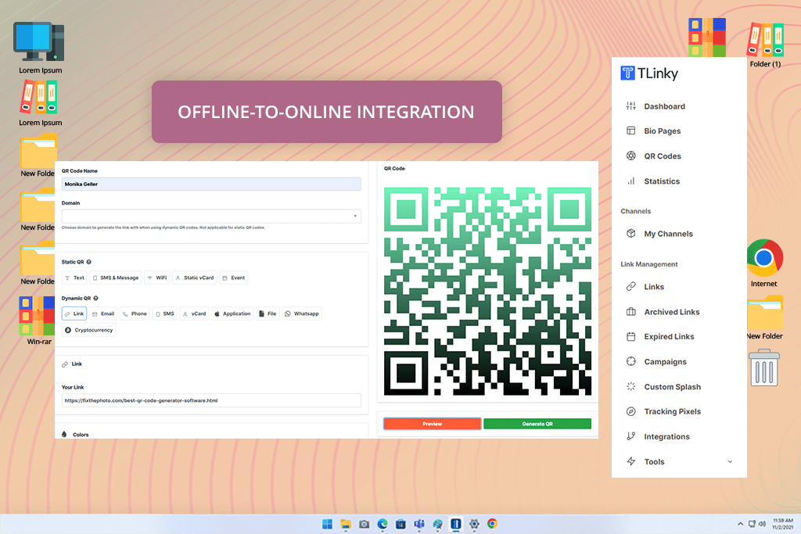Screen dimensions: 801x534
Task: Open My Channels
Action: [668, 234]
